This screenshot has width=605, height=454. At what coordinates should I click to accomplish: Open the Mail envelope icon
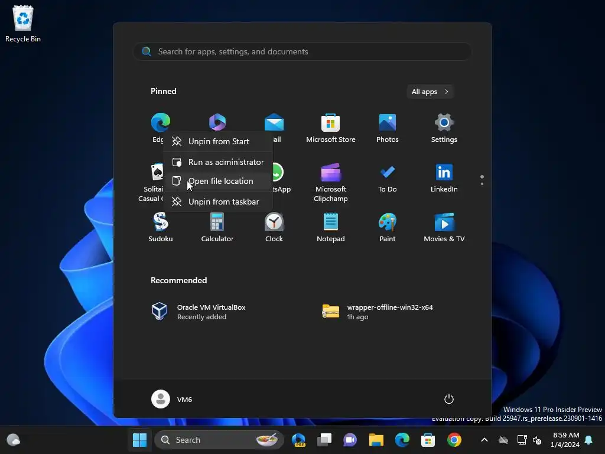274,123
